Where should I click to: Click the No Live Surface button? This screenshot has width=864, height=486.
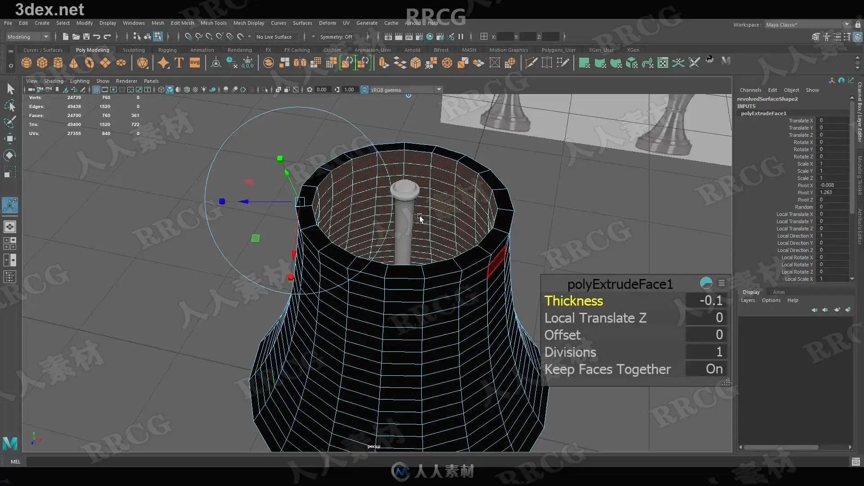point(274,37)
